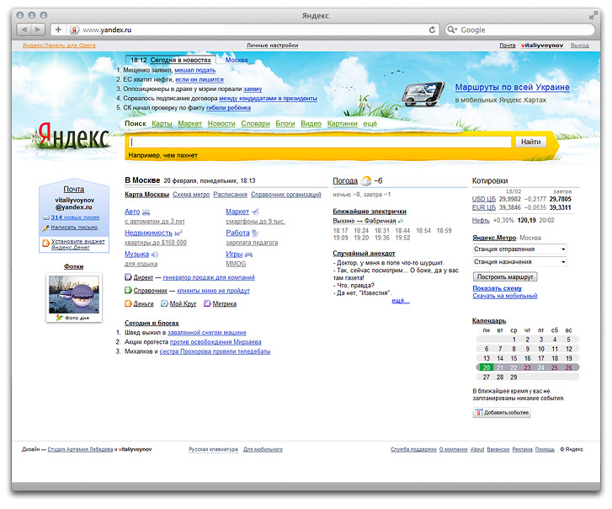Click the orange Деньги icon
Image resolution: width=612 pixels, height=509 pixels.
128,303
